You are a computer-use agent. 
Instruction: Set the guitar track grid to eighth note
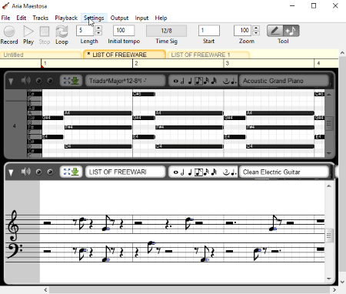pos(198,172)
